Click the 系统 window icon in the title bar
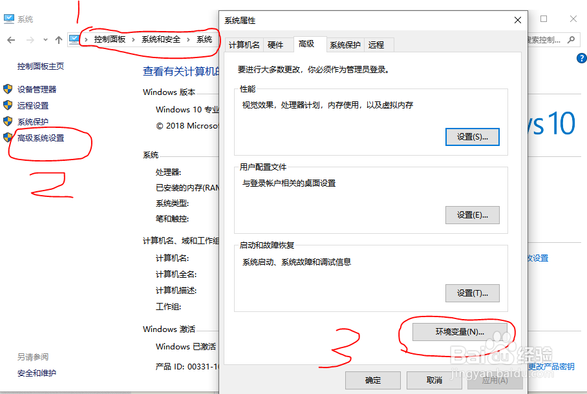The height and width of the screenshot is (394, 587). (8, 19)
